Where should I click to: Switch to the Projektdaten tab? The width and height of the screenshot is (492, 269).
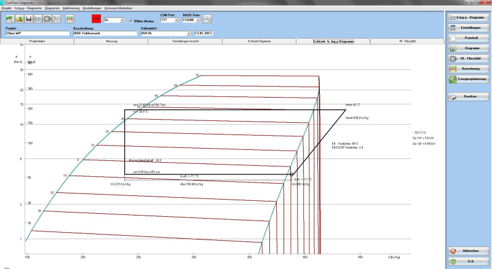[37, 41]
